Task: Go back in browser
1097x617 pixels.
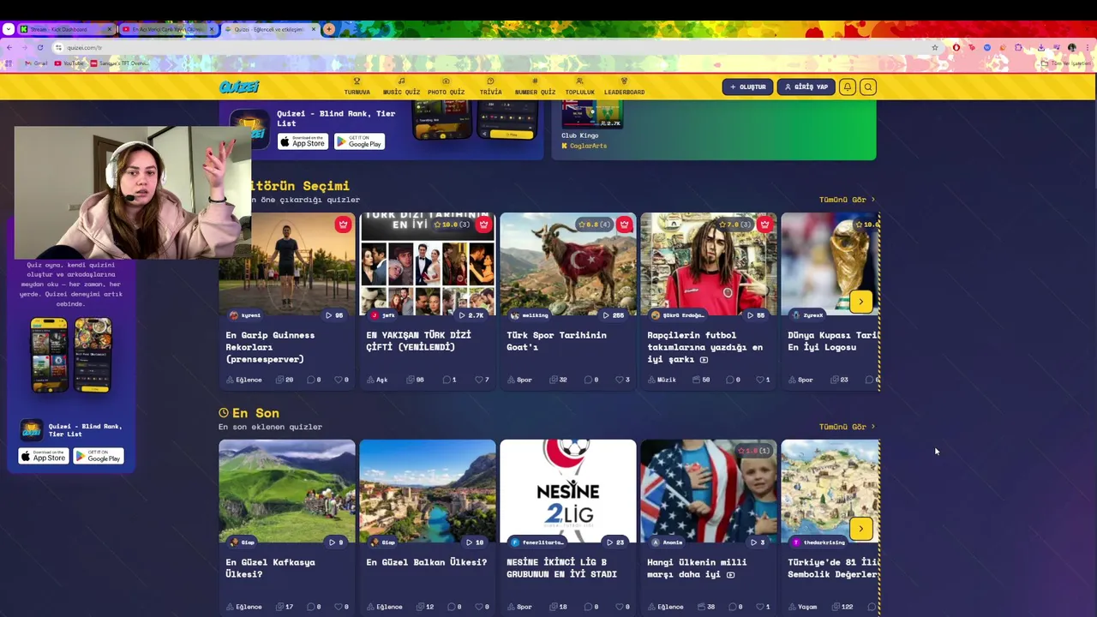Action: tap(9, 47)
